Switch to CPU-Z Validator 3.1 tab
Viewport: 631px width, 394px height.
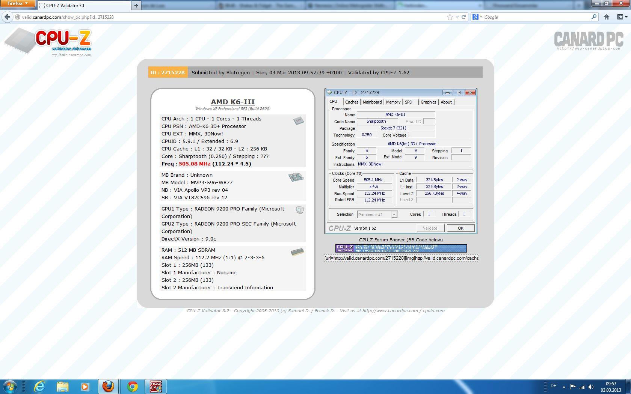click(83, 5)
